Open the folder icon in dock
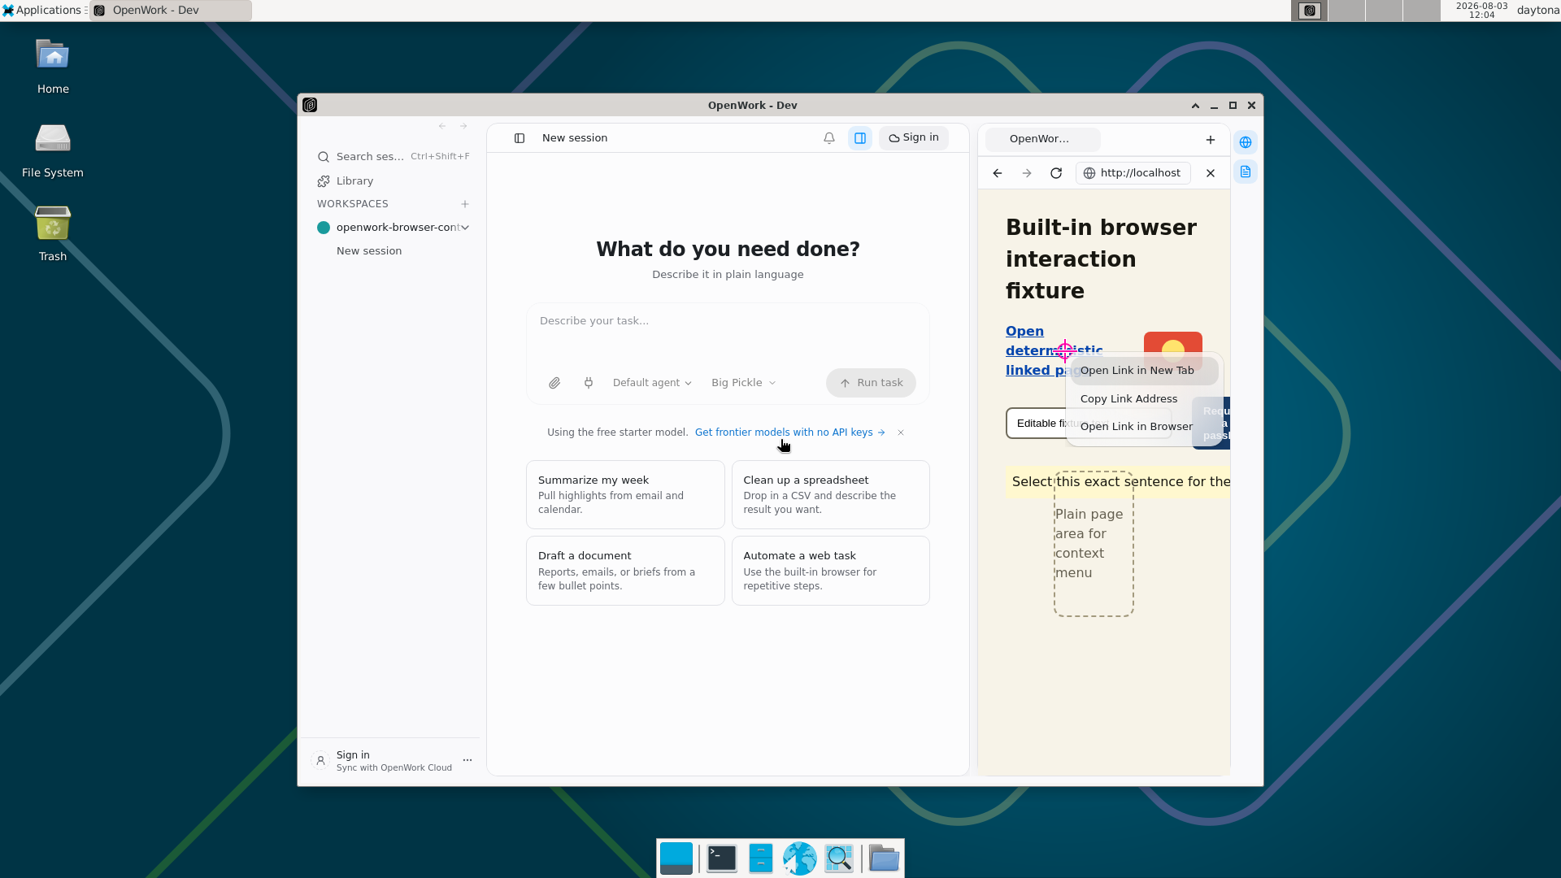Image resolution: width=1561 pixels, height=878 pixels. point(883,858)
